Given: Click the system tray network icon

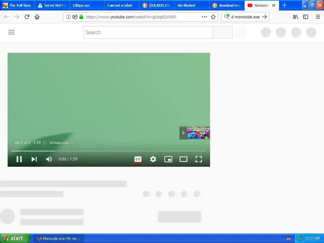Looking at the screenshot, I should [300, 239].
